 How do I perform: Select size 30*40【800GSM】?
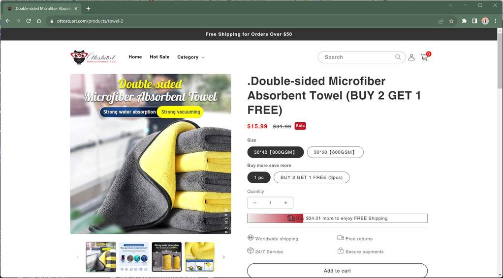pos(275,152)
